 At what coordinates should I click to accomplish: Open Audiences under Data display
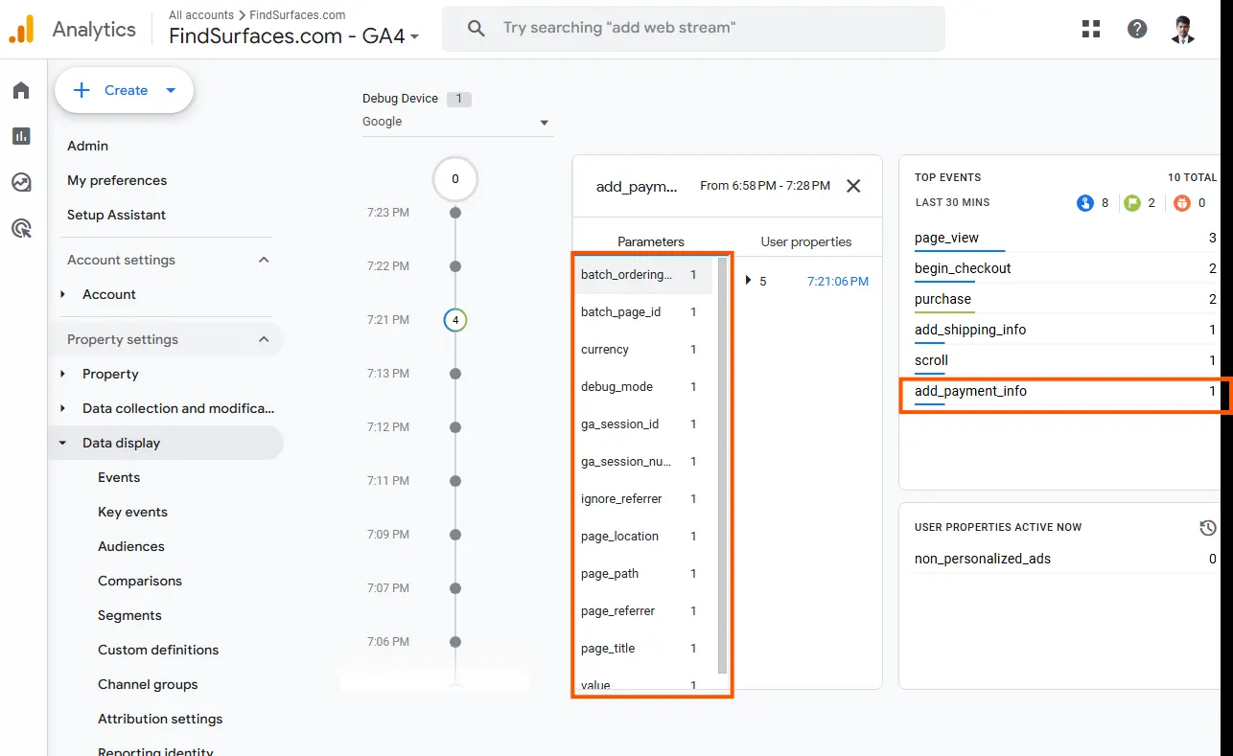coord(131,546)
